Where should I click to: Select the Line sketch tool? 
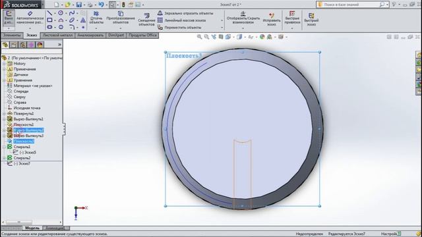(x=49, y=13)
